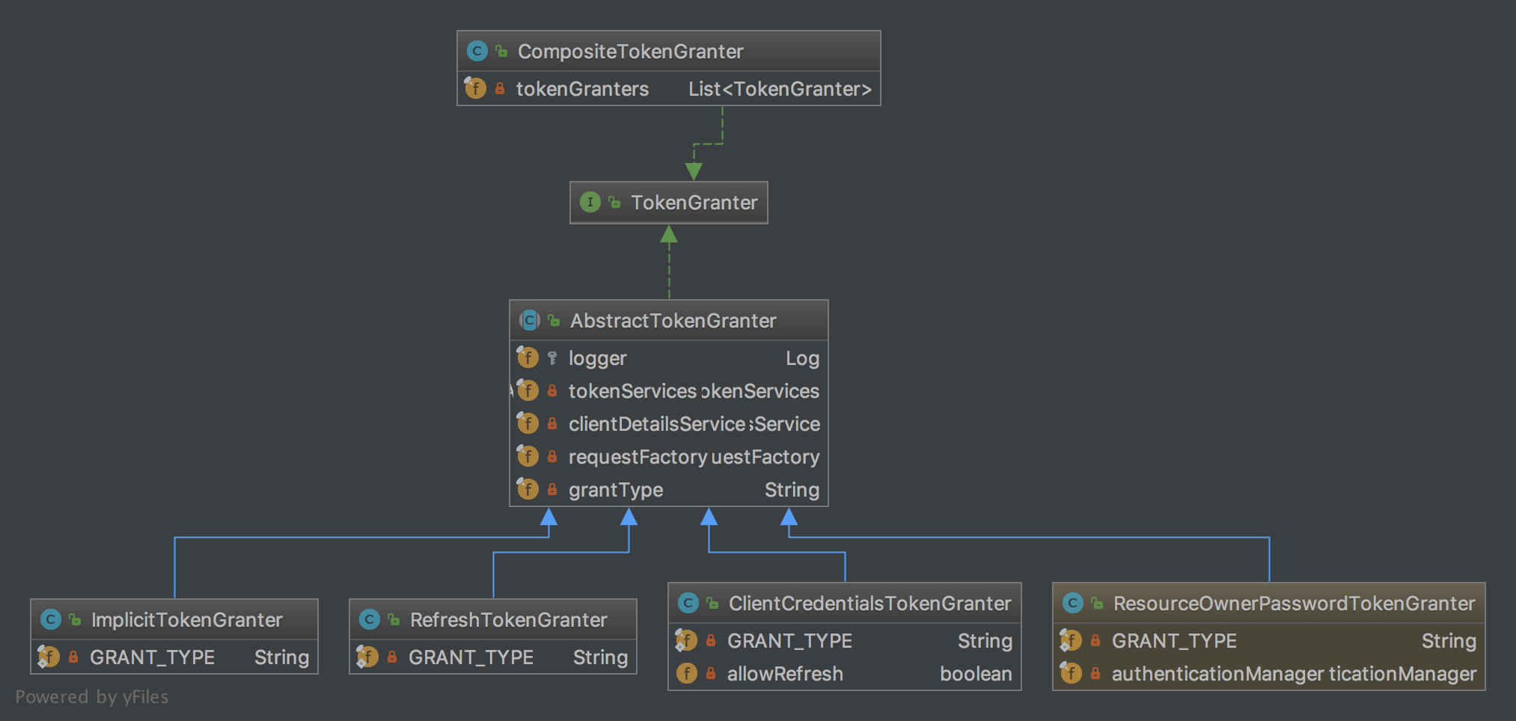Click the public visibility icon of TokenGranter

[x=614, y=202]
